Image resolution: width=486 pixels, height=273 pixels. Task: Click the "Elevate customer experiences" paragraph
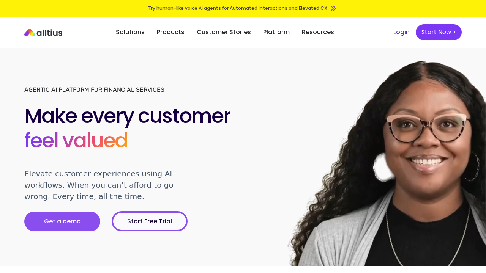99,185
